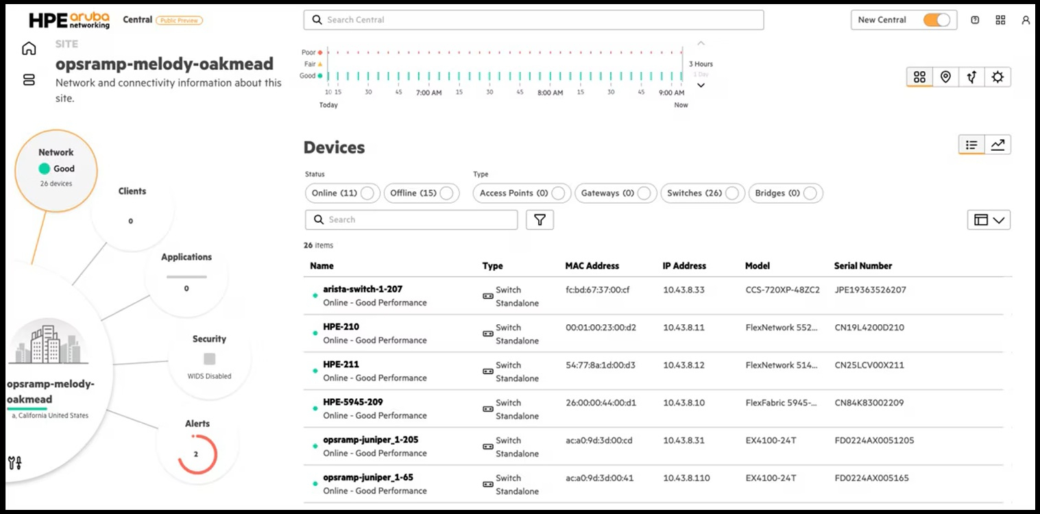Click the switch icon for opsramp-juniper_1-65
1040x514 pixels.
488,485
